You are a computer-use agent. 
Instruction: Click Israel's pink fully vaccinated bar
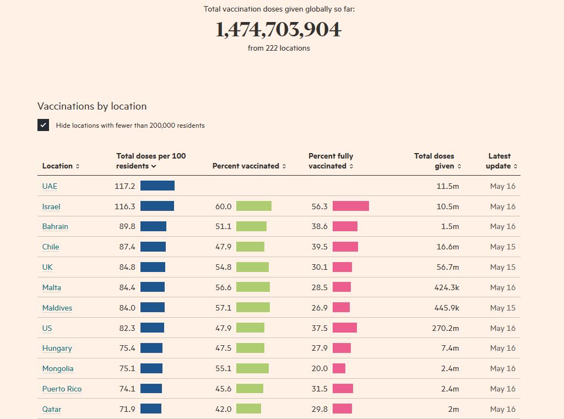point(350,206)
